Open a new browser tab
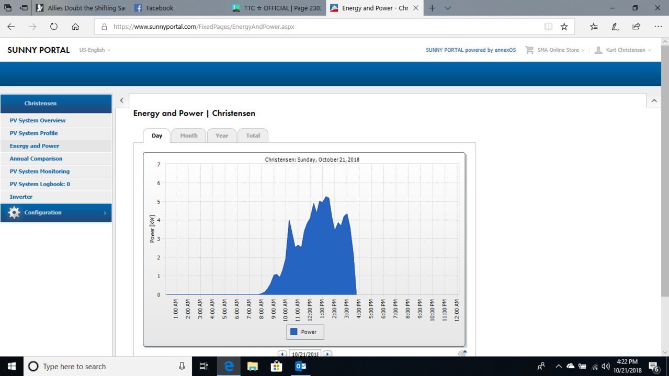This screenshot has height=376, width=669. click(x=432, y=8)
